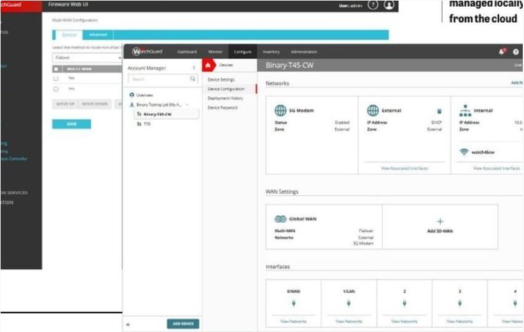Viewport: 524px width, 332px height.
Task: Toggle header checkbox in Multi-WAN table
Action: (56, 69)
